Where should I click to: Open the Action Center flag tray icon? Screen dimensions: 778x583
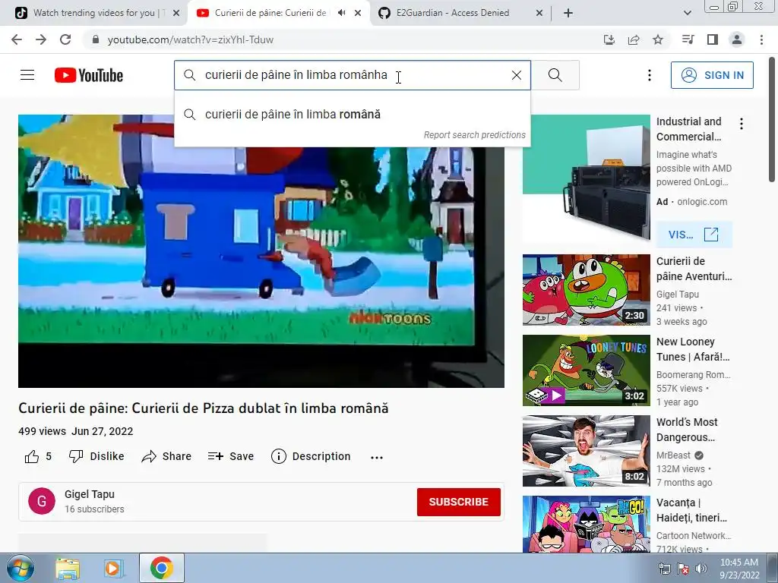683,569
